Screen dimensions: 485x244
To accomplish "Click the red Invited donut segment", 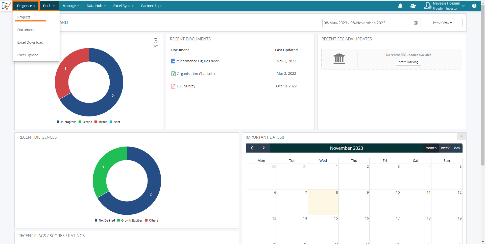I will pyautogui.click(x=65, y=68).
